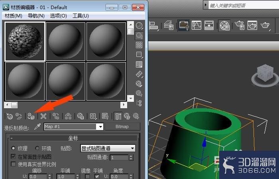The image size is (279, 179).
Task: Select the textured first sample slot
Action: 25,41
